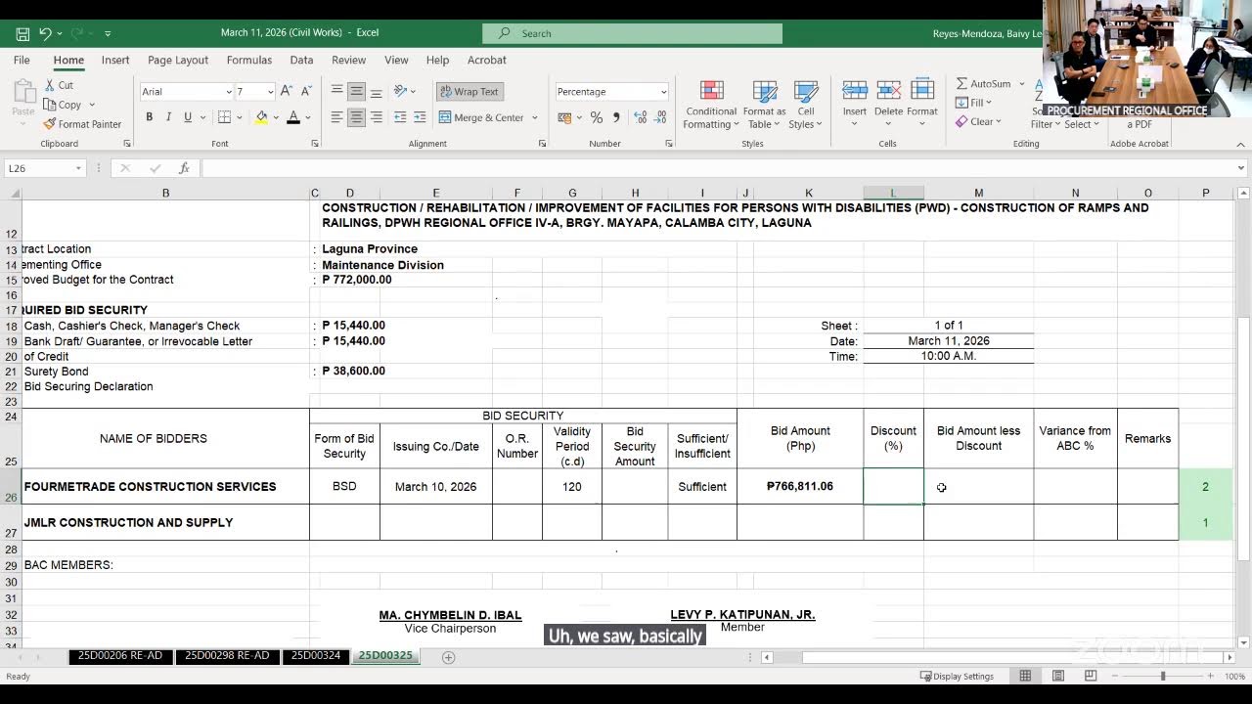
Task: Add a new sheet with plus button
Action: coord(449,657)
